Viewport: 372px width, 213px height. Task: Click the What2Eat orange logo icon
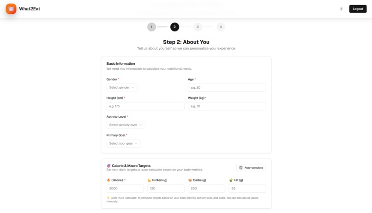(11, 9)
